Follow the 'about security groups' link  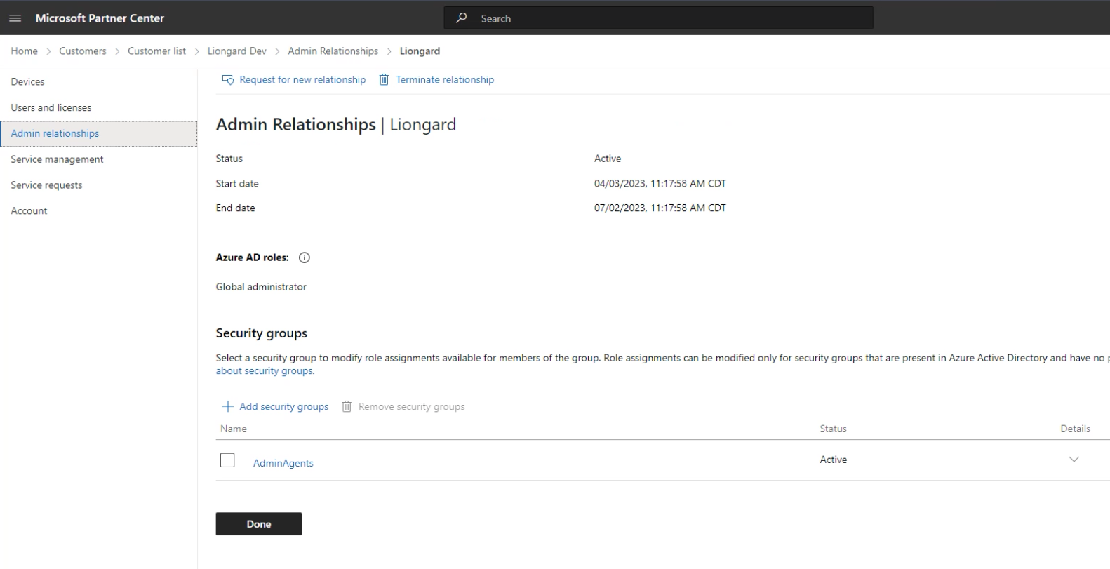265,371
